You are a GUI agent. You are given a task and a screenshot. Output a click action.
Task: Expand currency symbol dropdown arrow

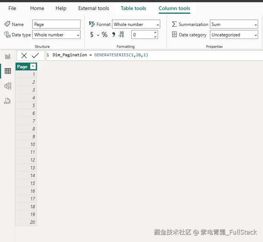[x=98, y=35]
